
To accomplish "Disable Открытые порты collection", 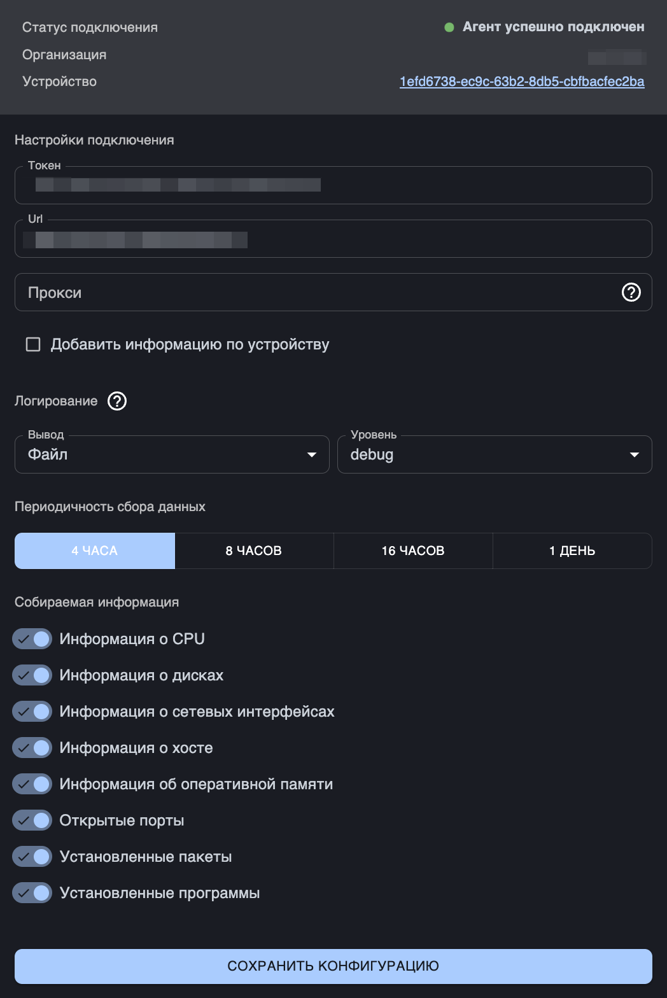I will [32, 820].
